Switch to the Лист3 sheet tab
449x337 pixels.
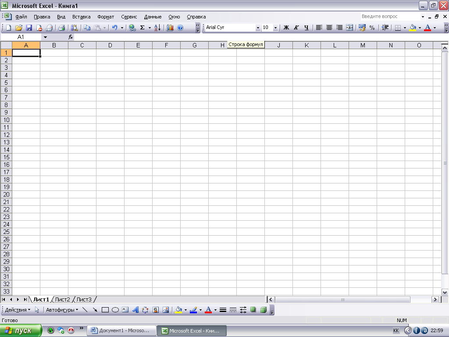(84, 299)
